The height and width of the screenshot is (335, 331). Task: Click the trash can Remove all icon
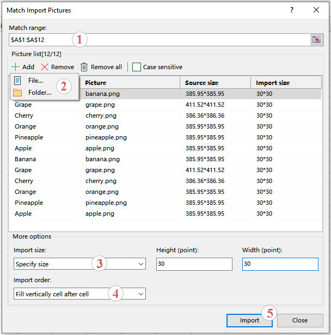click(x=84, y=67)
